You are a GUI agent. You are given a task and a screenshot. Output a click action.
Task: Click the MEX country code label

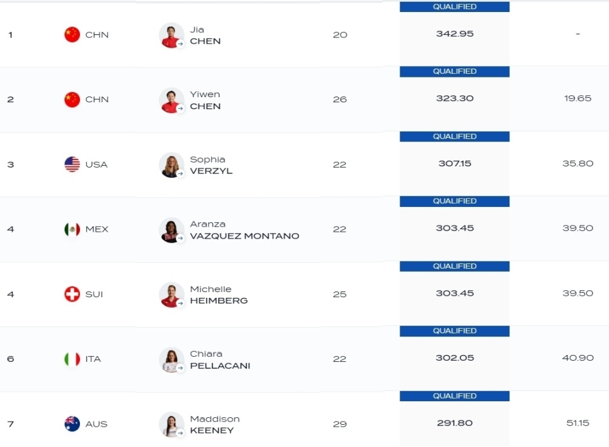(x=96, y=229)
